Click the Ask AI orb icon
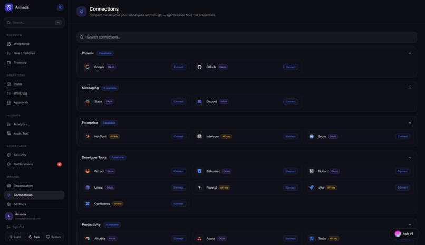 (398, 233)
